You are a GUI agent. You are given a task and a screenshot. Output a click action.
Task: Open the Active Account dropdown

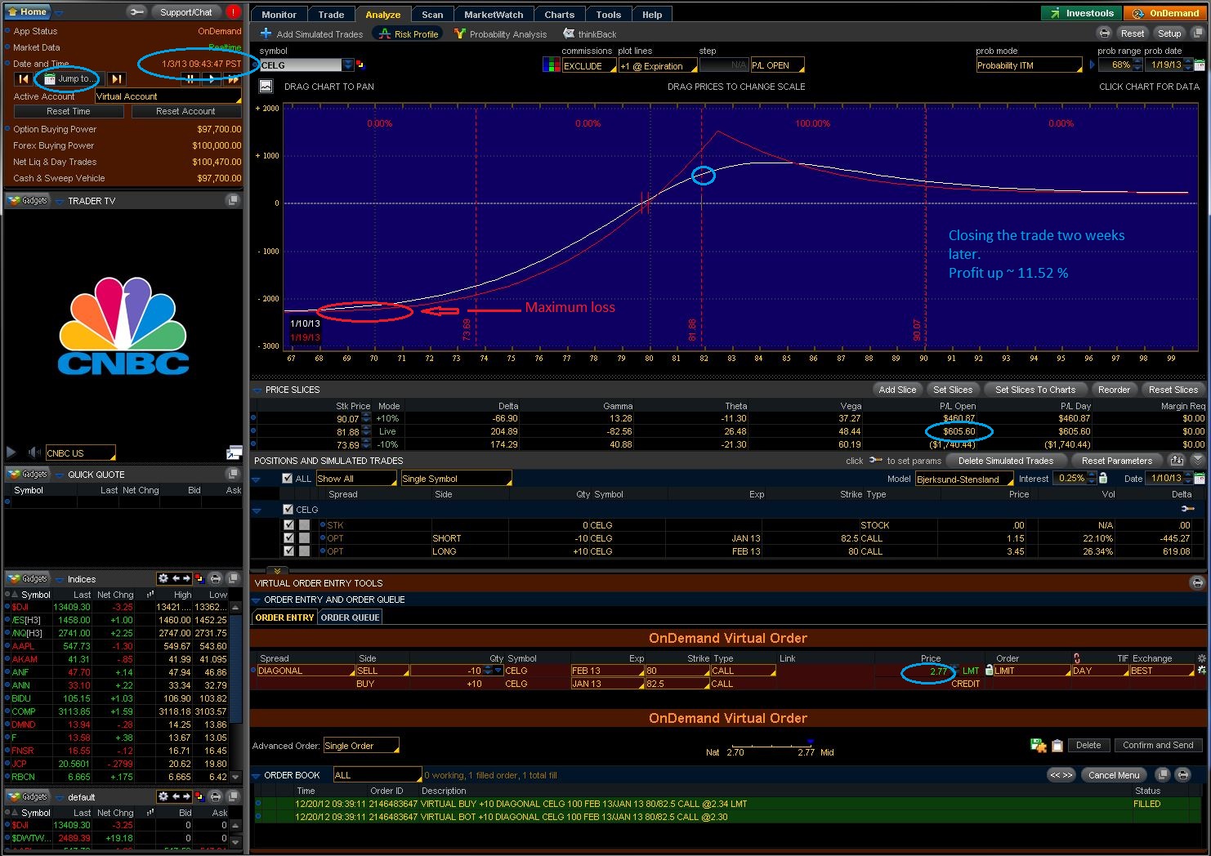point(168,96)
